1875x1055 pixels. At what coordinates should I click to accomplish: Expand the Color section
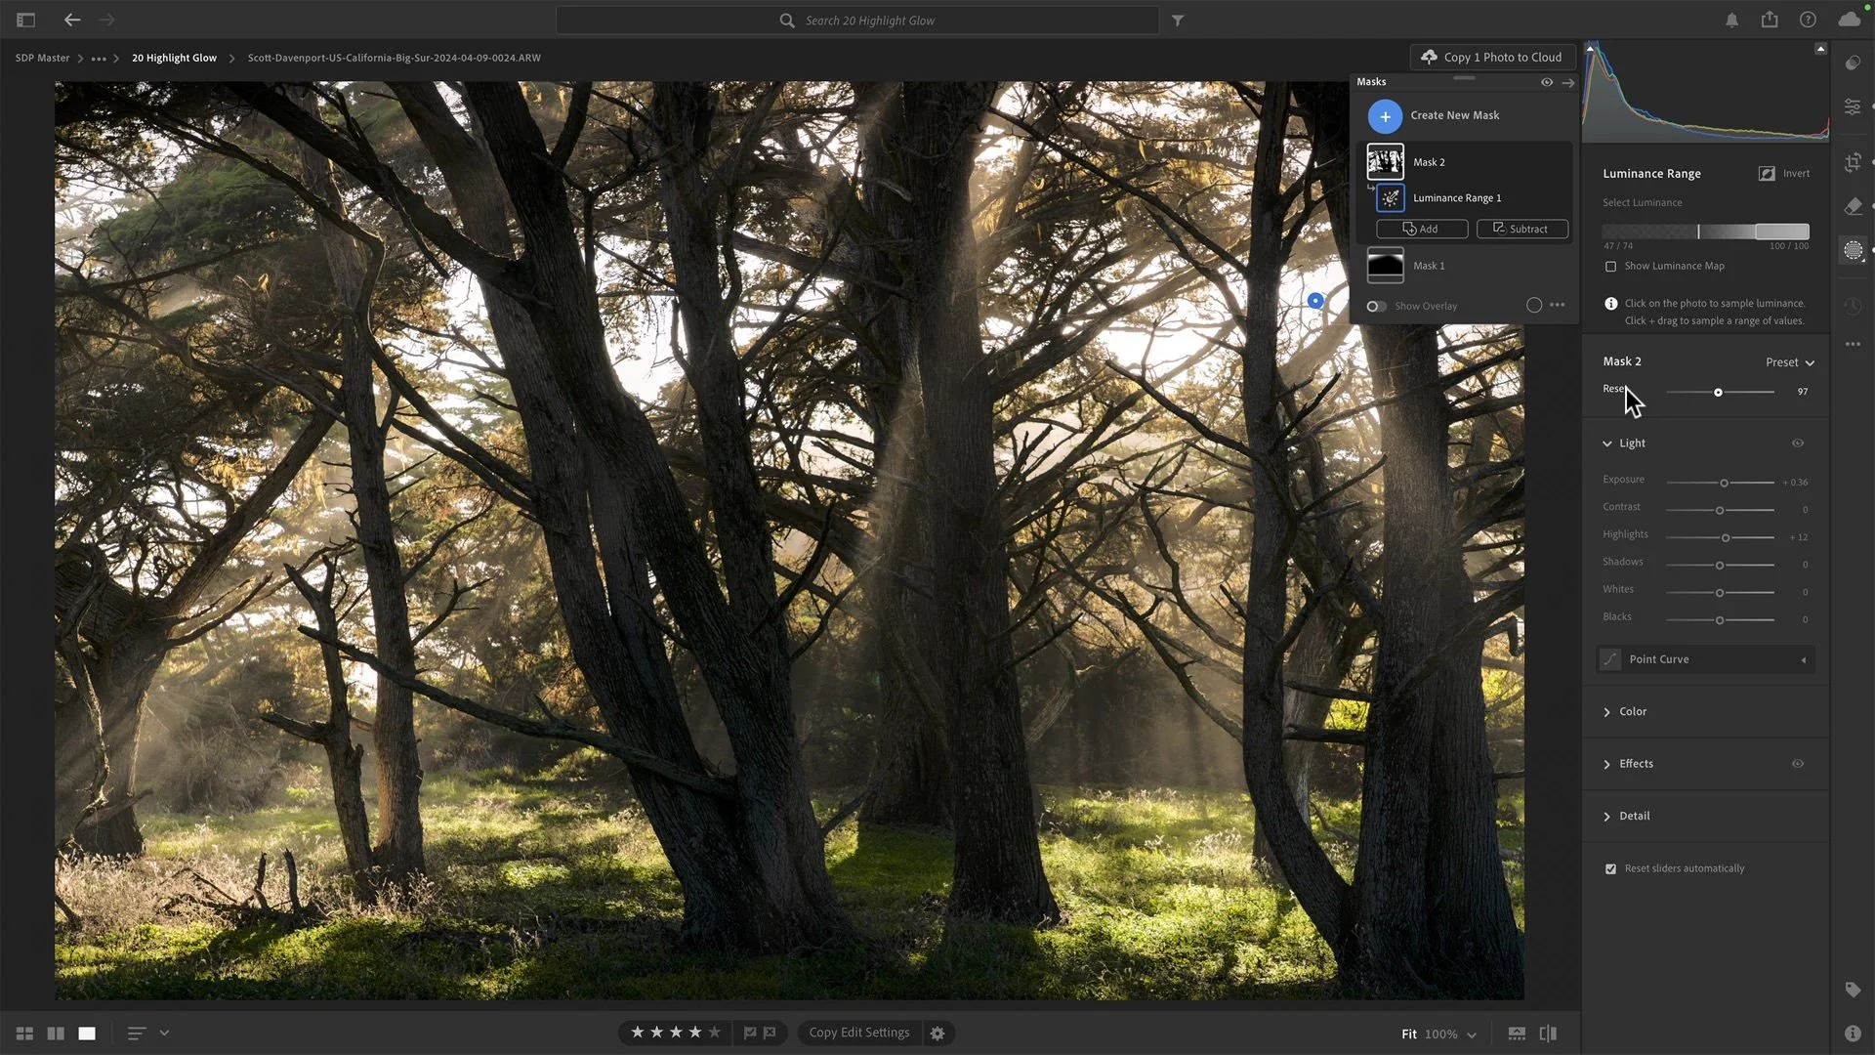click(x=1632, y=712)
